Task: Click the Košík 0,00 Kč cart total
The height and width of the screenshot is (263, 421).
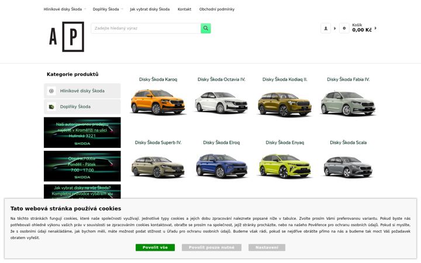Action: click(362, 28)
